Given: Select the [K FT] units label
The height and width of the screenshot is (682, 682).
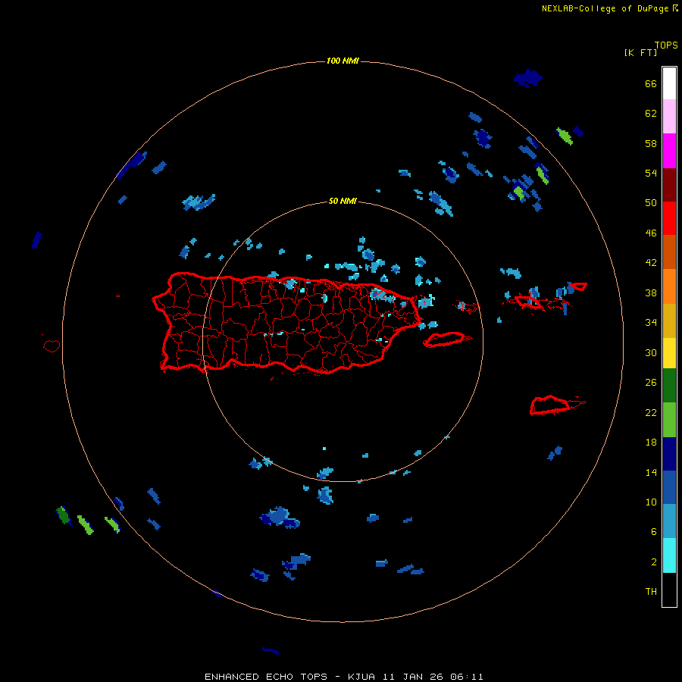Looking at the screenshot, I should (640, 52).
